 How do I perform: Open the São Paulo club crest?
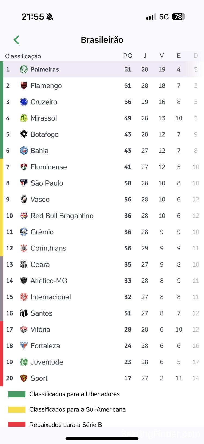(x=24, y=183)
